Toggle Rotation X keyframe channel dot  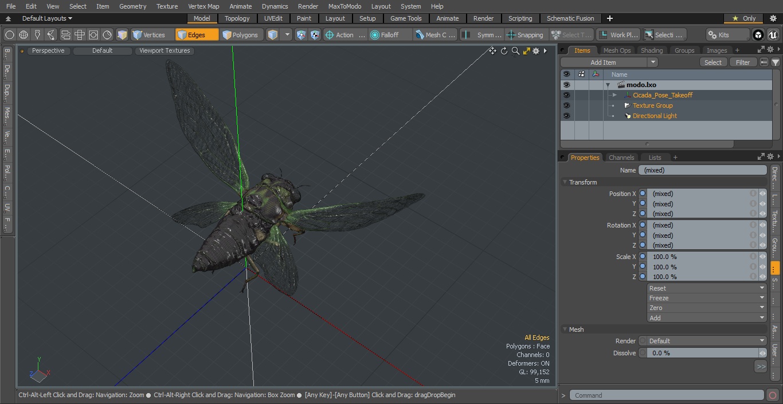(x=643, y=225)
